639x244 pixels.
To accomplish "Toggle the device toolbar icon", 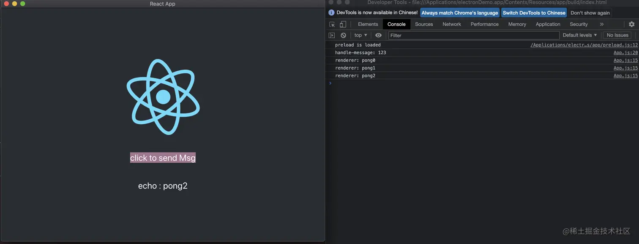I will 343,24.
